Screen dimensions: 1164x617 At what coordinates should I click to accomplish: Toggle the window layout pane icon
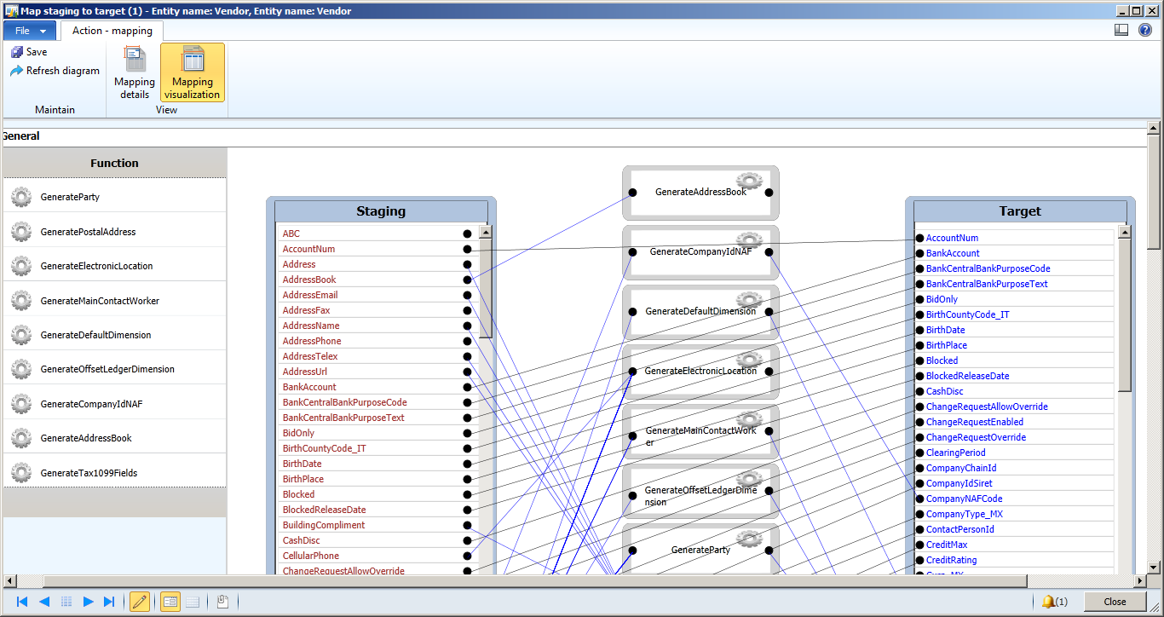click(x=1121, y=29)
